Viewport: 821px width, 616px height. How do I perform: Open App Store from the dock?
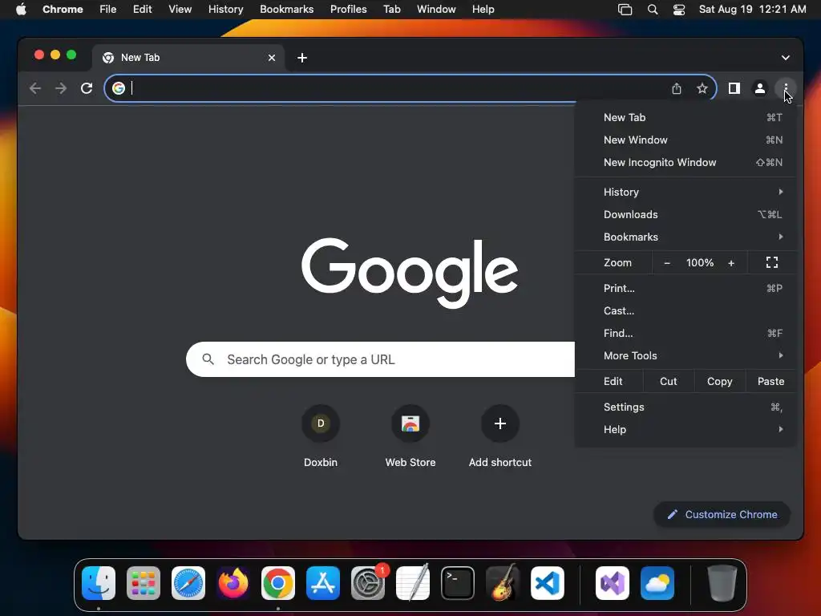323,583
